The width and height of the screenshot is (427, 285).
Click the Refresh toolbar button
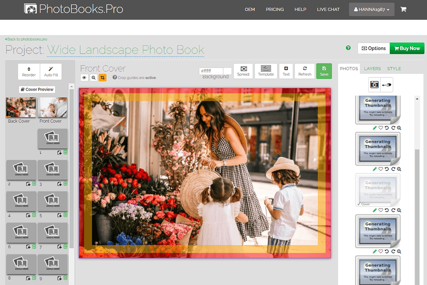pos(305,71)
